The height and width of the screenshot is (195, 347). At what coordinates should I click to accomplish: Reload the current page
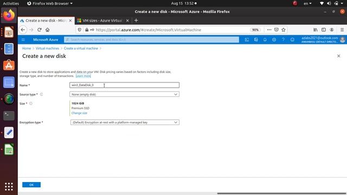click(40, 30)
